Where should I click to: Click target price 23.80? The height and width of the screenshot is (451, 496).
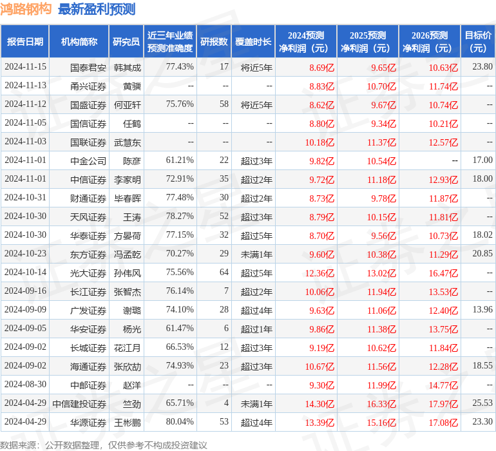[x=482, y=66]
